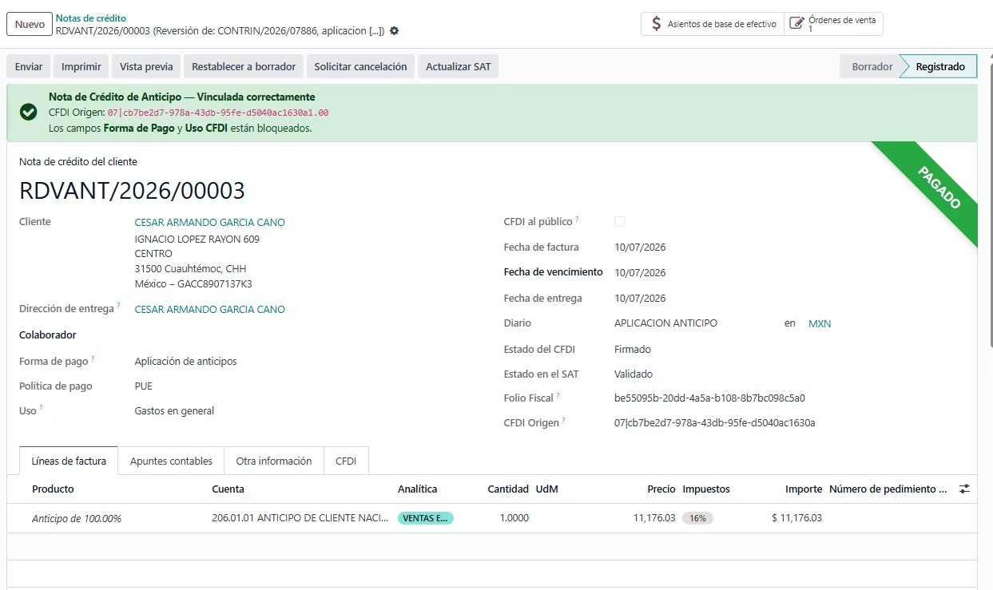Click the Imprimir button
Screen dimensions: 993x590
pos(81,66)
